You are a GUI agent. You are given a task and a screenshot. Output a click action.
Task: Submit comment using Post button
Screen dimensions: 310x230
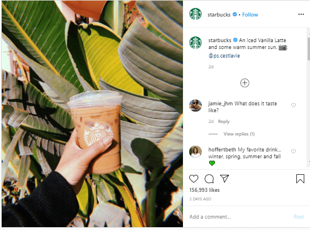299,217
